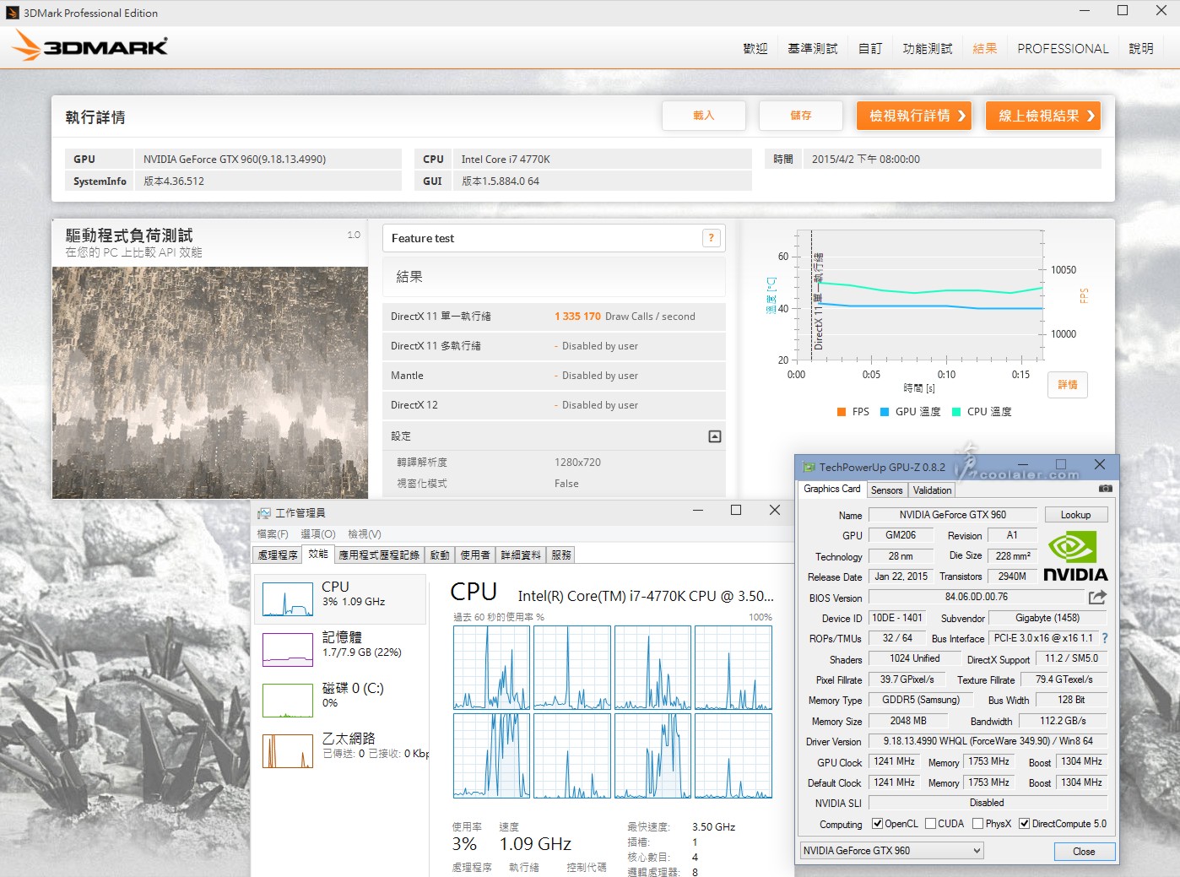The width and height of the screenshot is (1180, 877).
Task: Switch to the Sensors tab in GPU-Z
Action: [x=887, y=490]
